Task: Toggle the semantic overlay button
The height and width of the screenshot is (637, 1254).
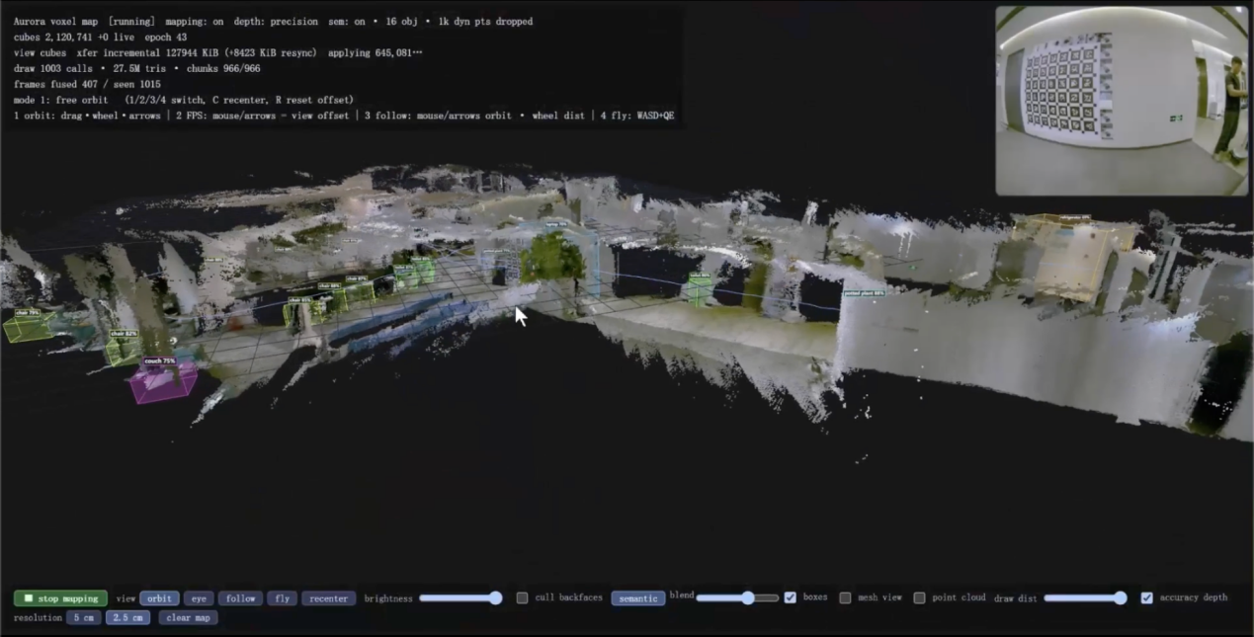Action: (637, 598)
